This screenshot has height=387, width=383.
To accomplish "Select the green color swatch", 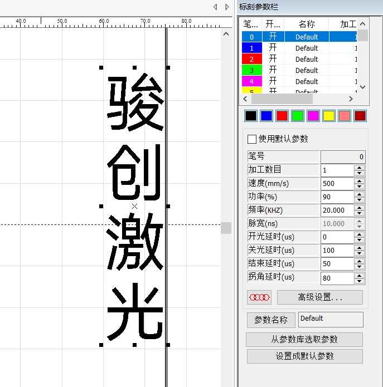I will (298, 116).
